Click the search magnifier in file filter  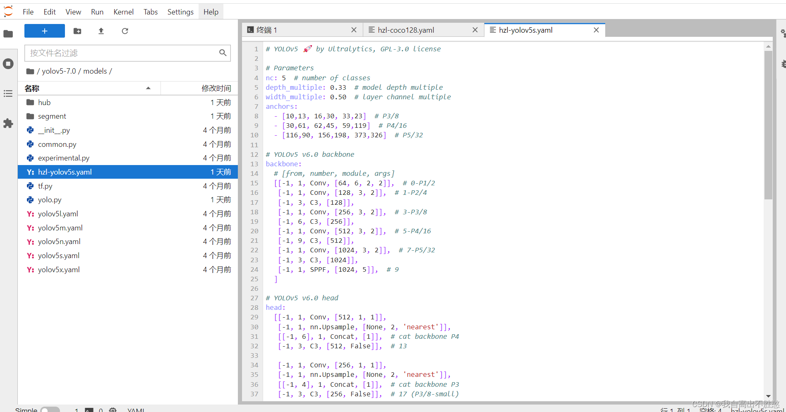point(223,53)
